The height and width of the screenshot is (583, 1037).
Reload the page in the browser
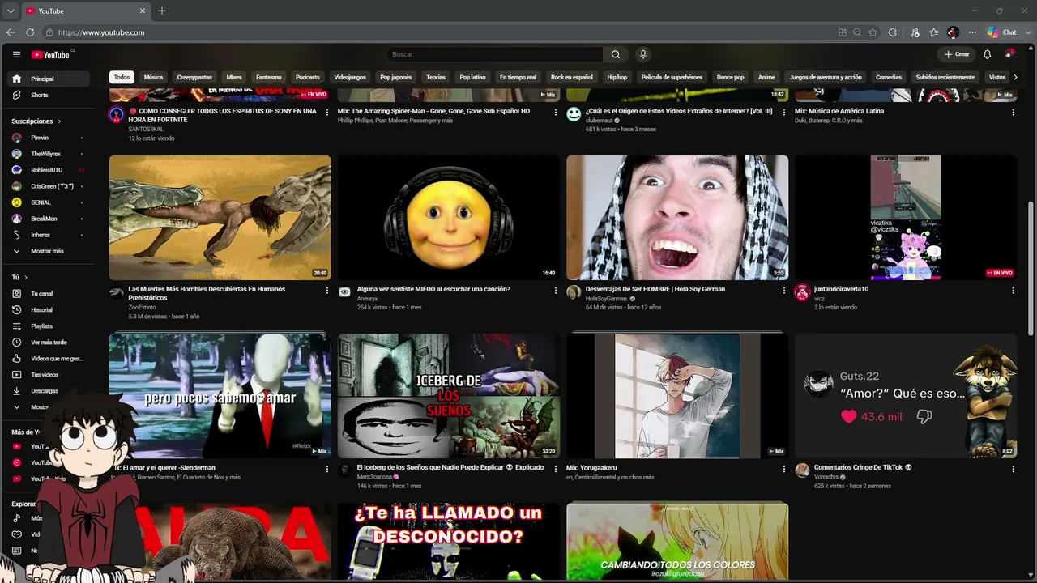(30, 32)
